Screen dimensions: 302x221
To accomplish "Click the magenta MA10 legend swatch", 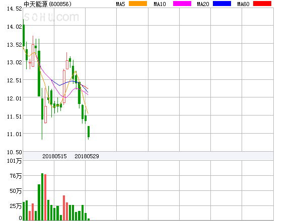I will [x=182, y=4].
